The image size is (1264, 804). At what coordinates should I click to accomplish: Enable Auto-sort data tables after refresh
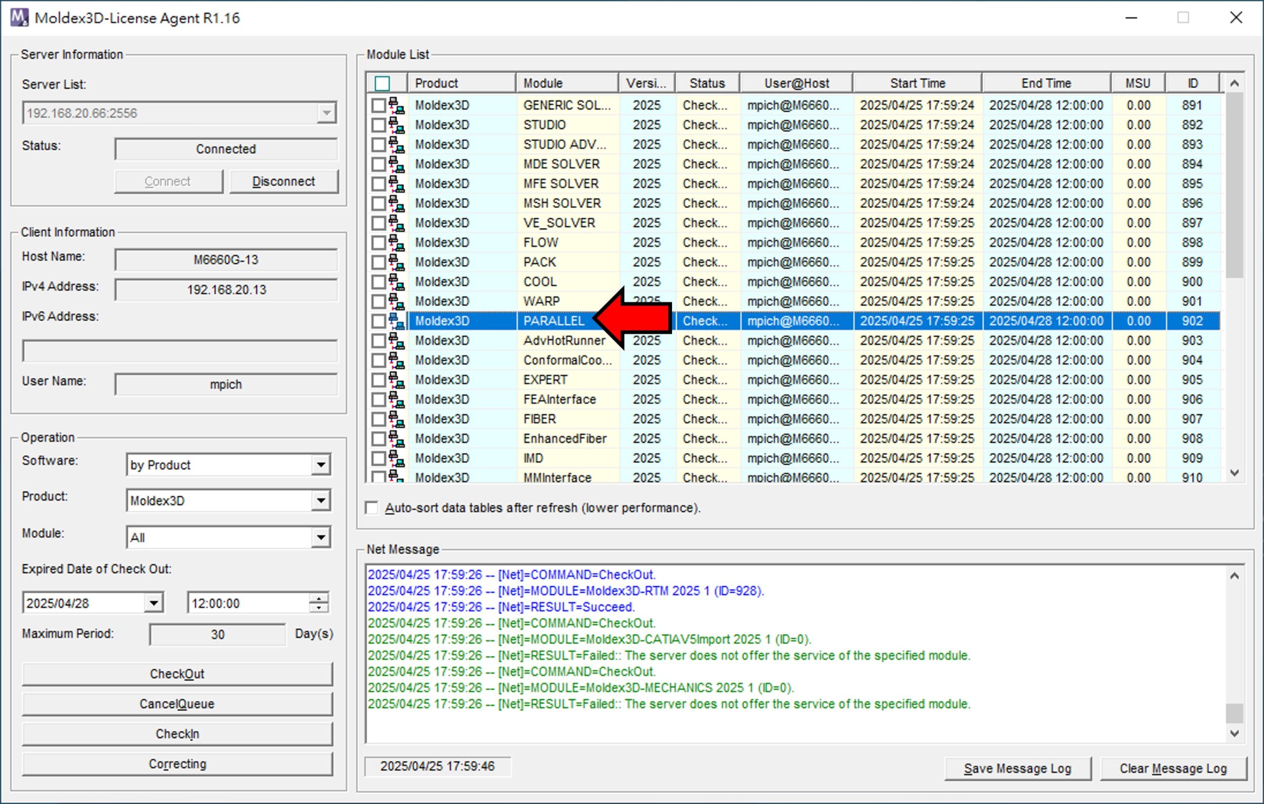click(x=372, y=508)
